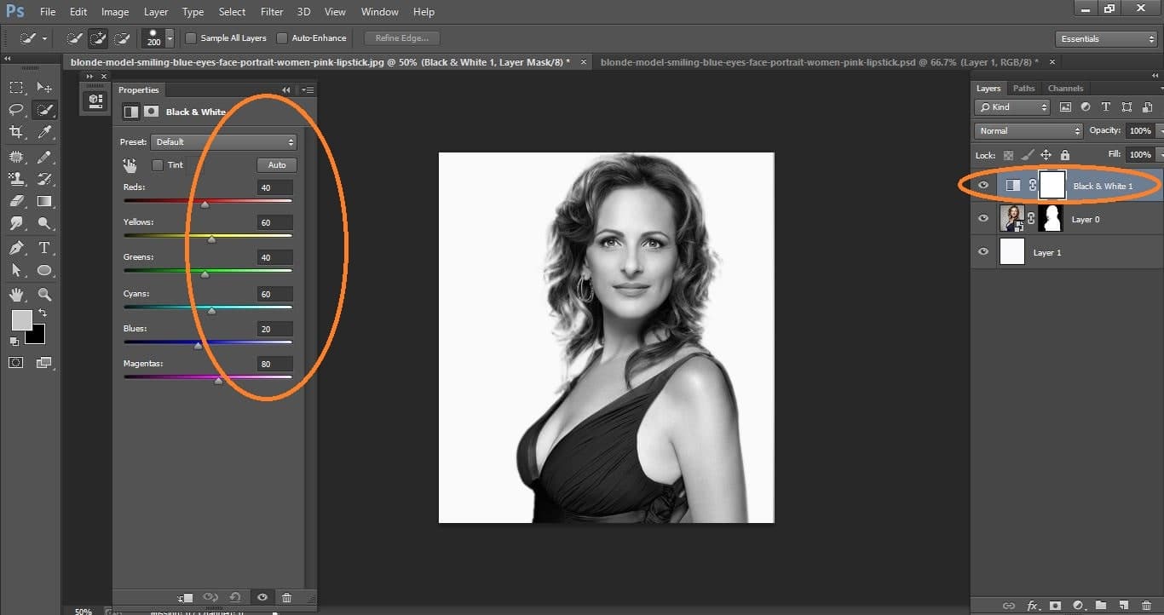This screenshot has width=1164, height=615.
Task: Switch to the Channels tab
Action: click(1065, 88)
